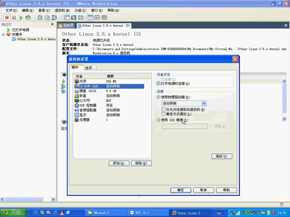Open the Windows 开始 Start menu
290x217 pixels.
(x=12, y=212)
